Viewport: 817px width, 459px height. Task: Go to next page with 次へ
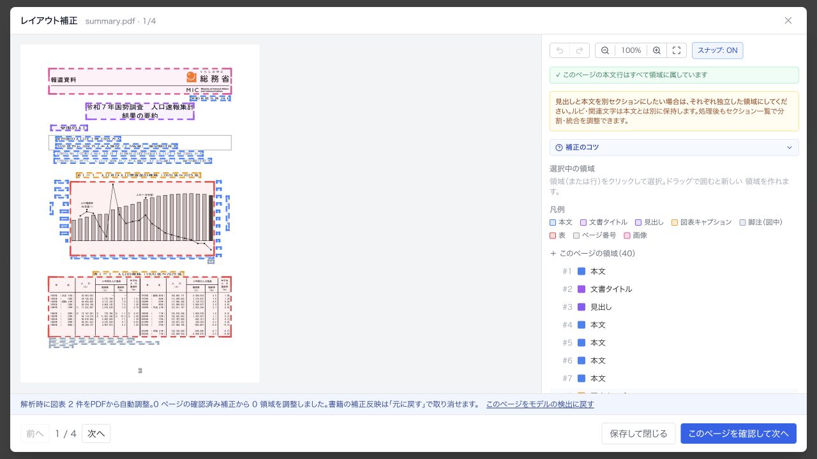96,433
